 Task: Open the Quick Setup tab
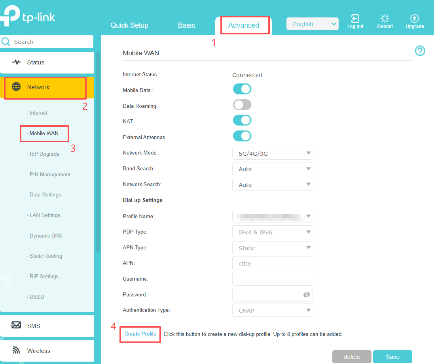tap(129, 25)
